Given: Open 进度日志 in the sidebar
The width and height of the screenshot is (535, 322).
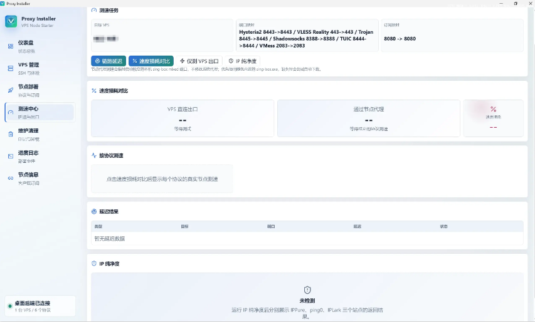Looking at the screenshot, I should [x=40, y=157].
